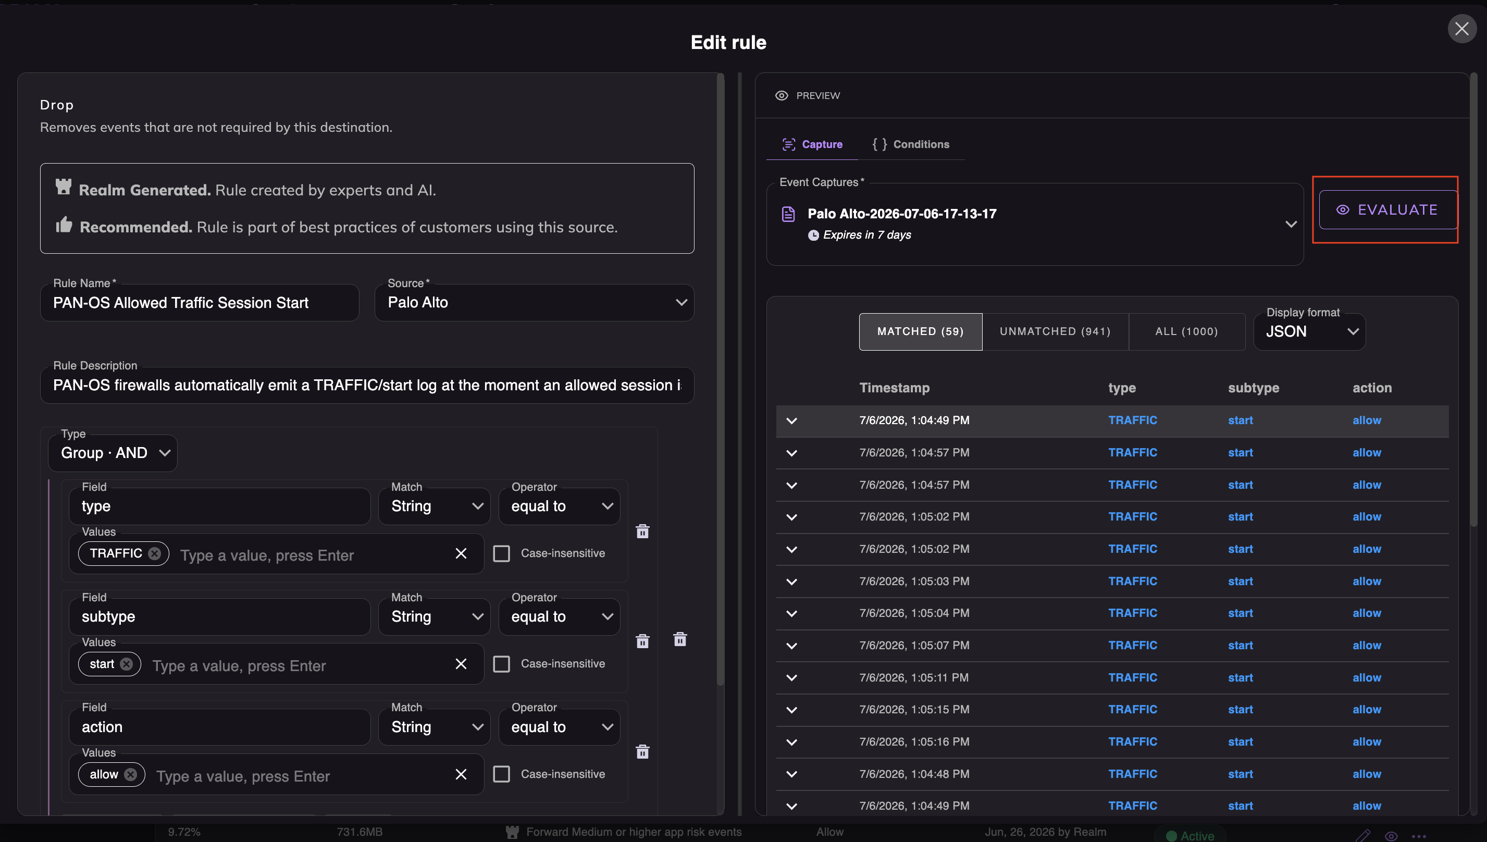Click the type column header in results
1487x842 pixels.
click(x=1122, y=388)
